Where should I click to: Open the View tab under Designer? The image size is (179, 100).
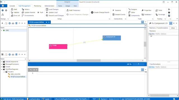pyautogui.click(x=75, y=6)
